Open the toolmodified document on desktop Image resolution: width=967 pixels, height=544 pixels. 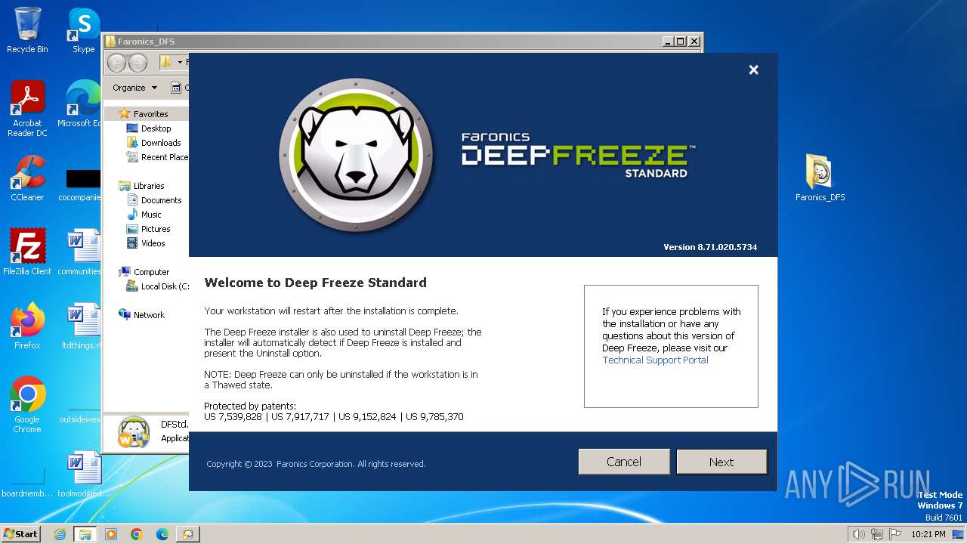83,474
